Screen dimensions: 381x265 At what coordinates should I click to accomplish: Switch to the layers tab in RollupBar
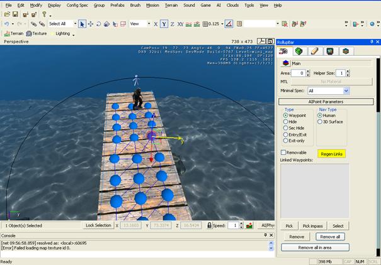point(346,51)
